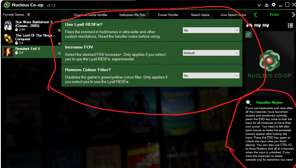
Task: Open the Use Lyall RE5Fix dropdown
Action: [211, 30]
